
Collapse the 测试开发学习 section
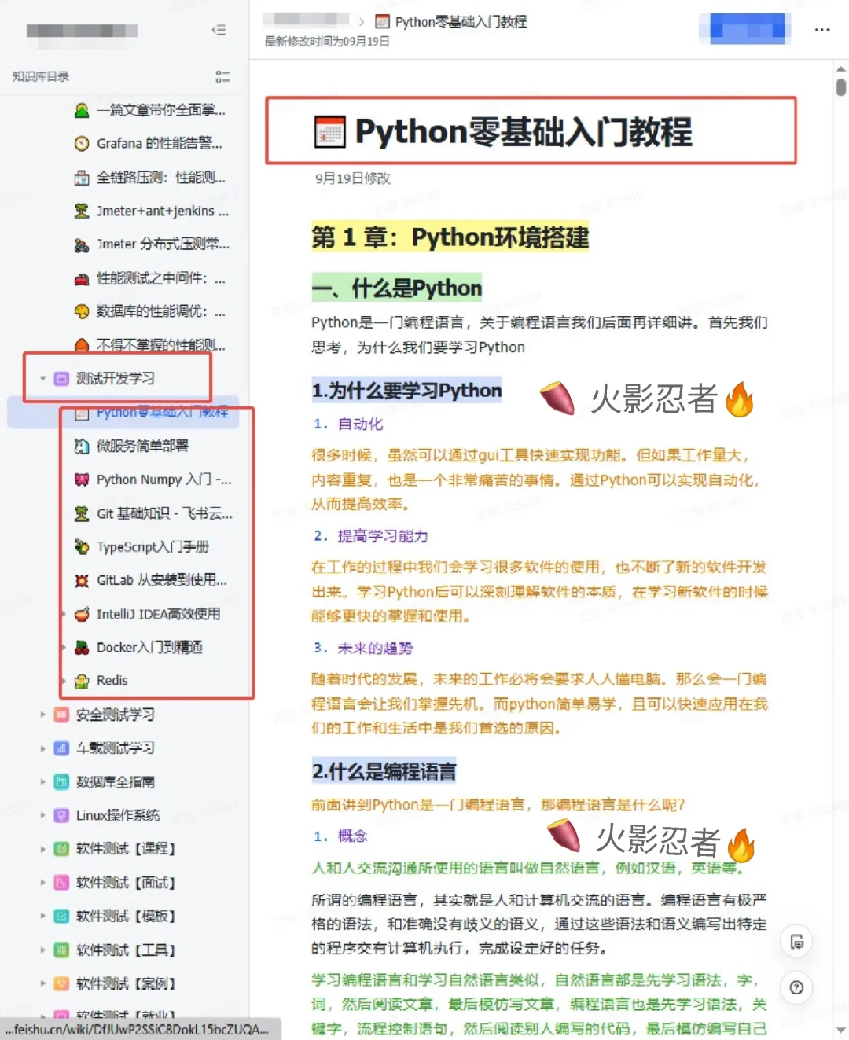click(x=42, y=378)
